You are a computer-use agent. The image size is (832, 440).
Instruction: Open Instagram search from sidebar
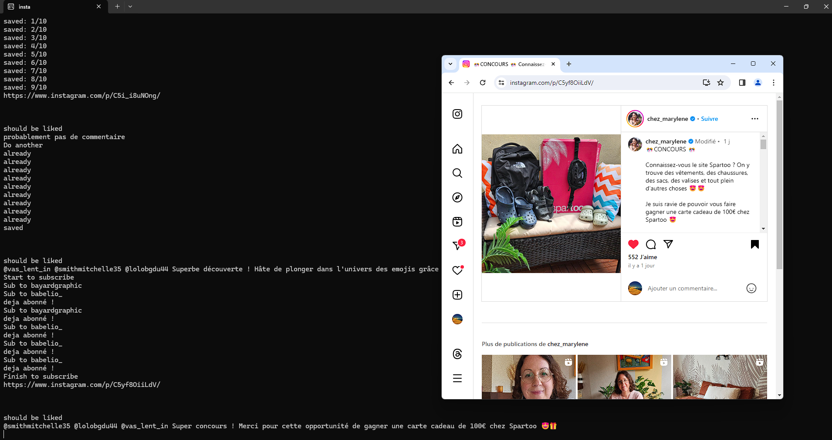pos(457,173)
